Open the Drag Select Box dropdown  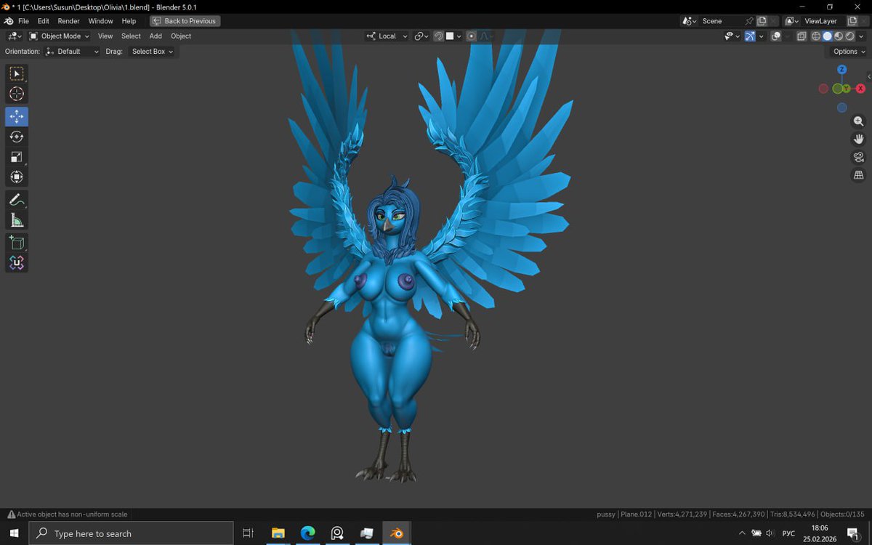152,52
